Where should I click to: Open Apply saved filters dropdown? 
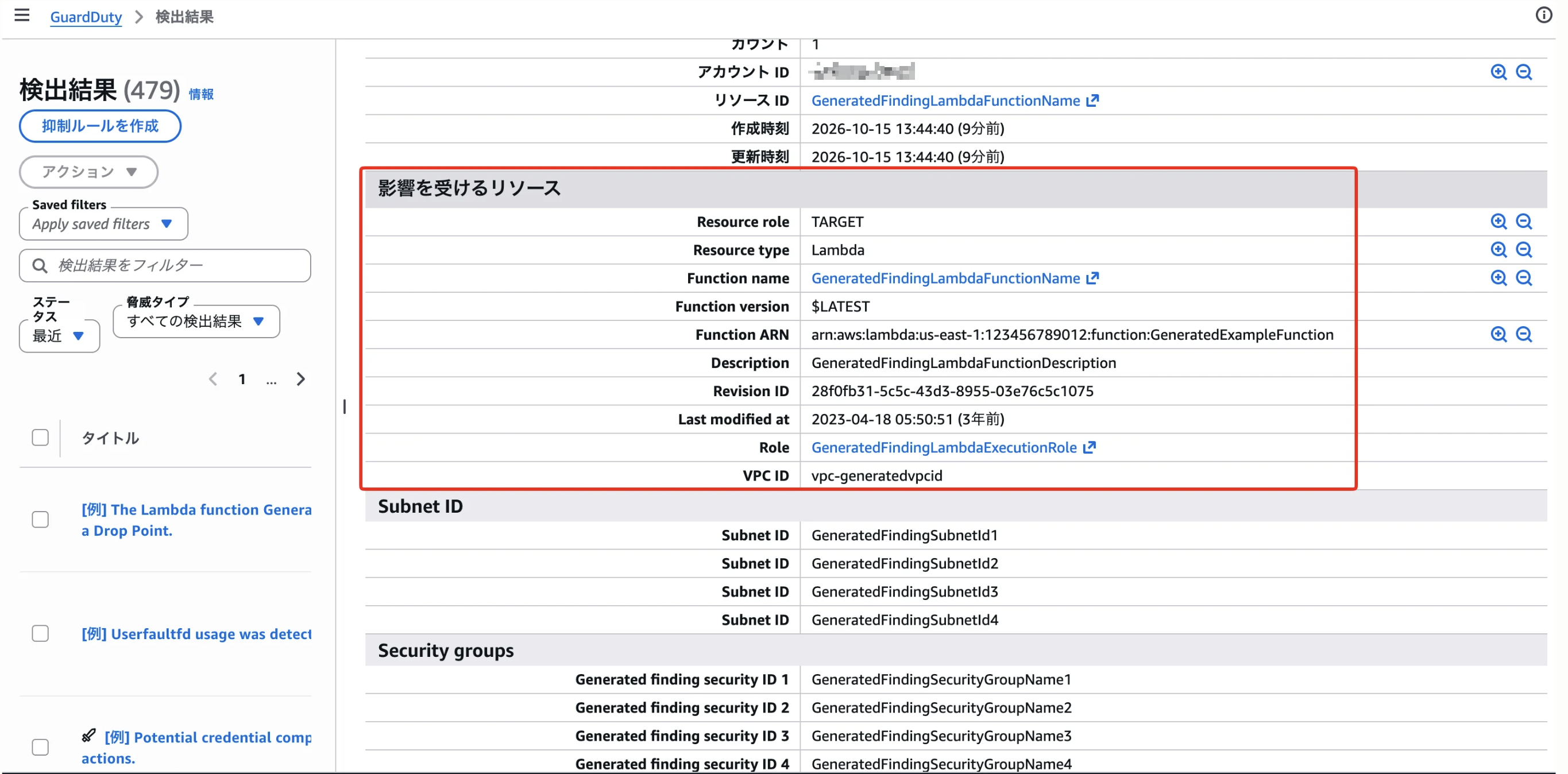click(103, 224)
